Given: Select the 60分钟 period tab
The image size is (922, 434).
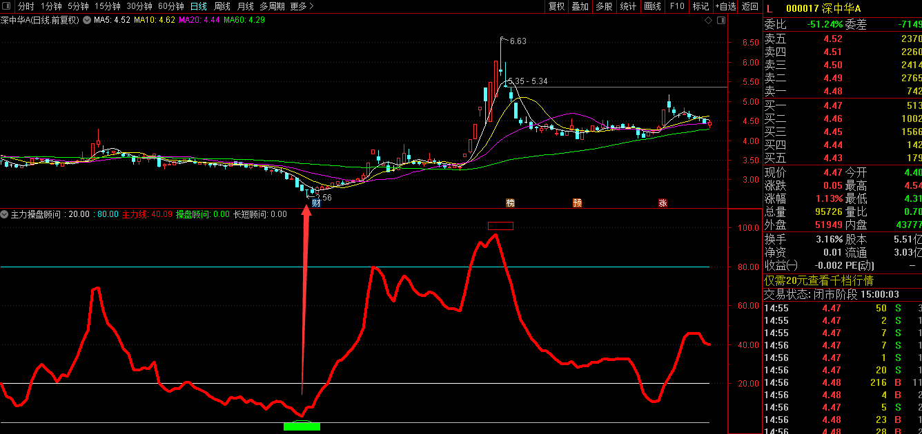Looking at the screenshot, I should tap(171, 6).
